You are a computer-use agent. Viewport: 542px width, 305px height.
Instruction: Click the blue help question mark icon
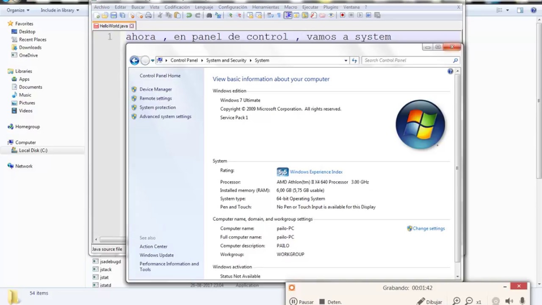[x=450, y=71]
